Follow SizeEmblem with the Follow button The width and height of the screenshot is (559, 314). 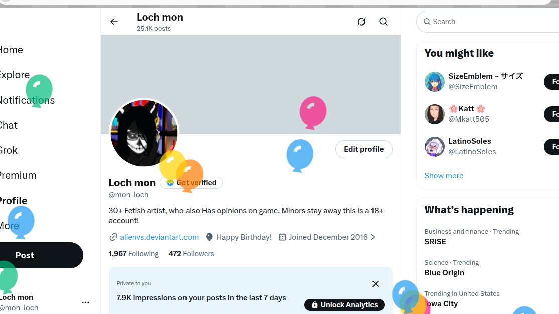coord(551,82)
